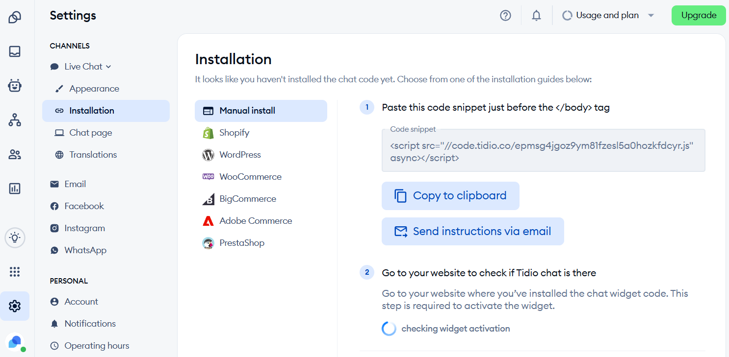This screenshot has height=357, width=729.
Task: Click the checking widget activation spinner
Action: pos(389,329)
